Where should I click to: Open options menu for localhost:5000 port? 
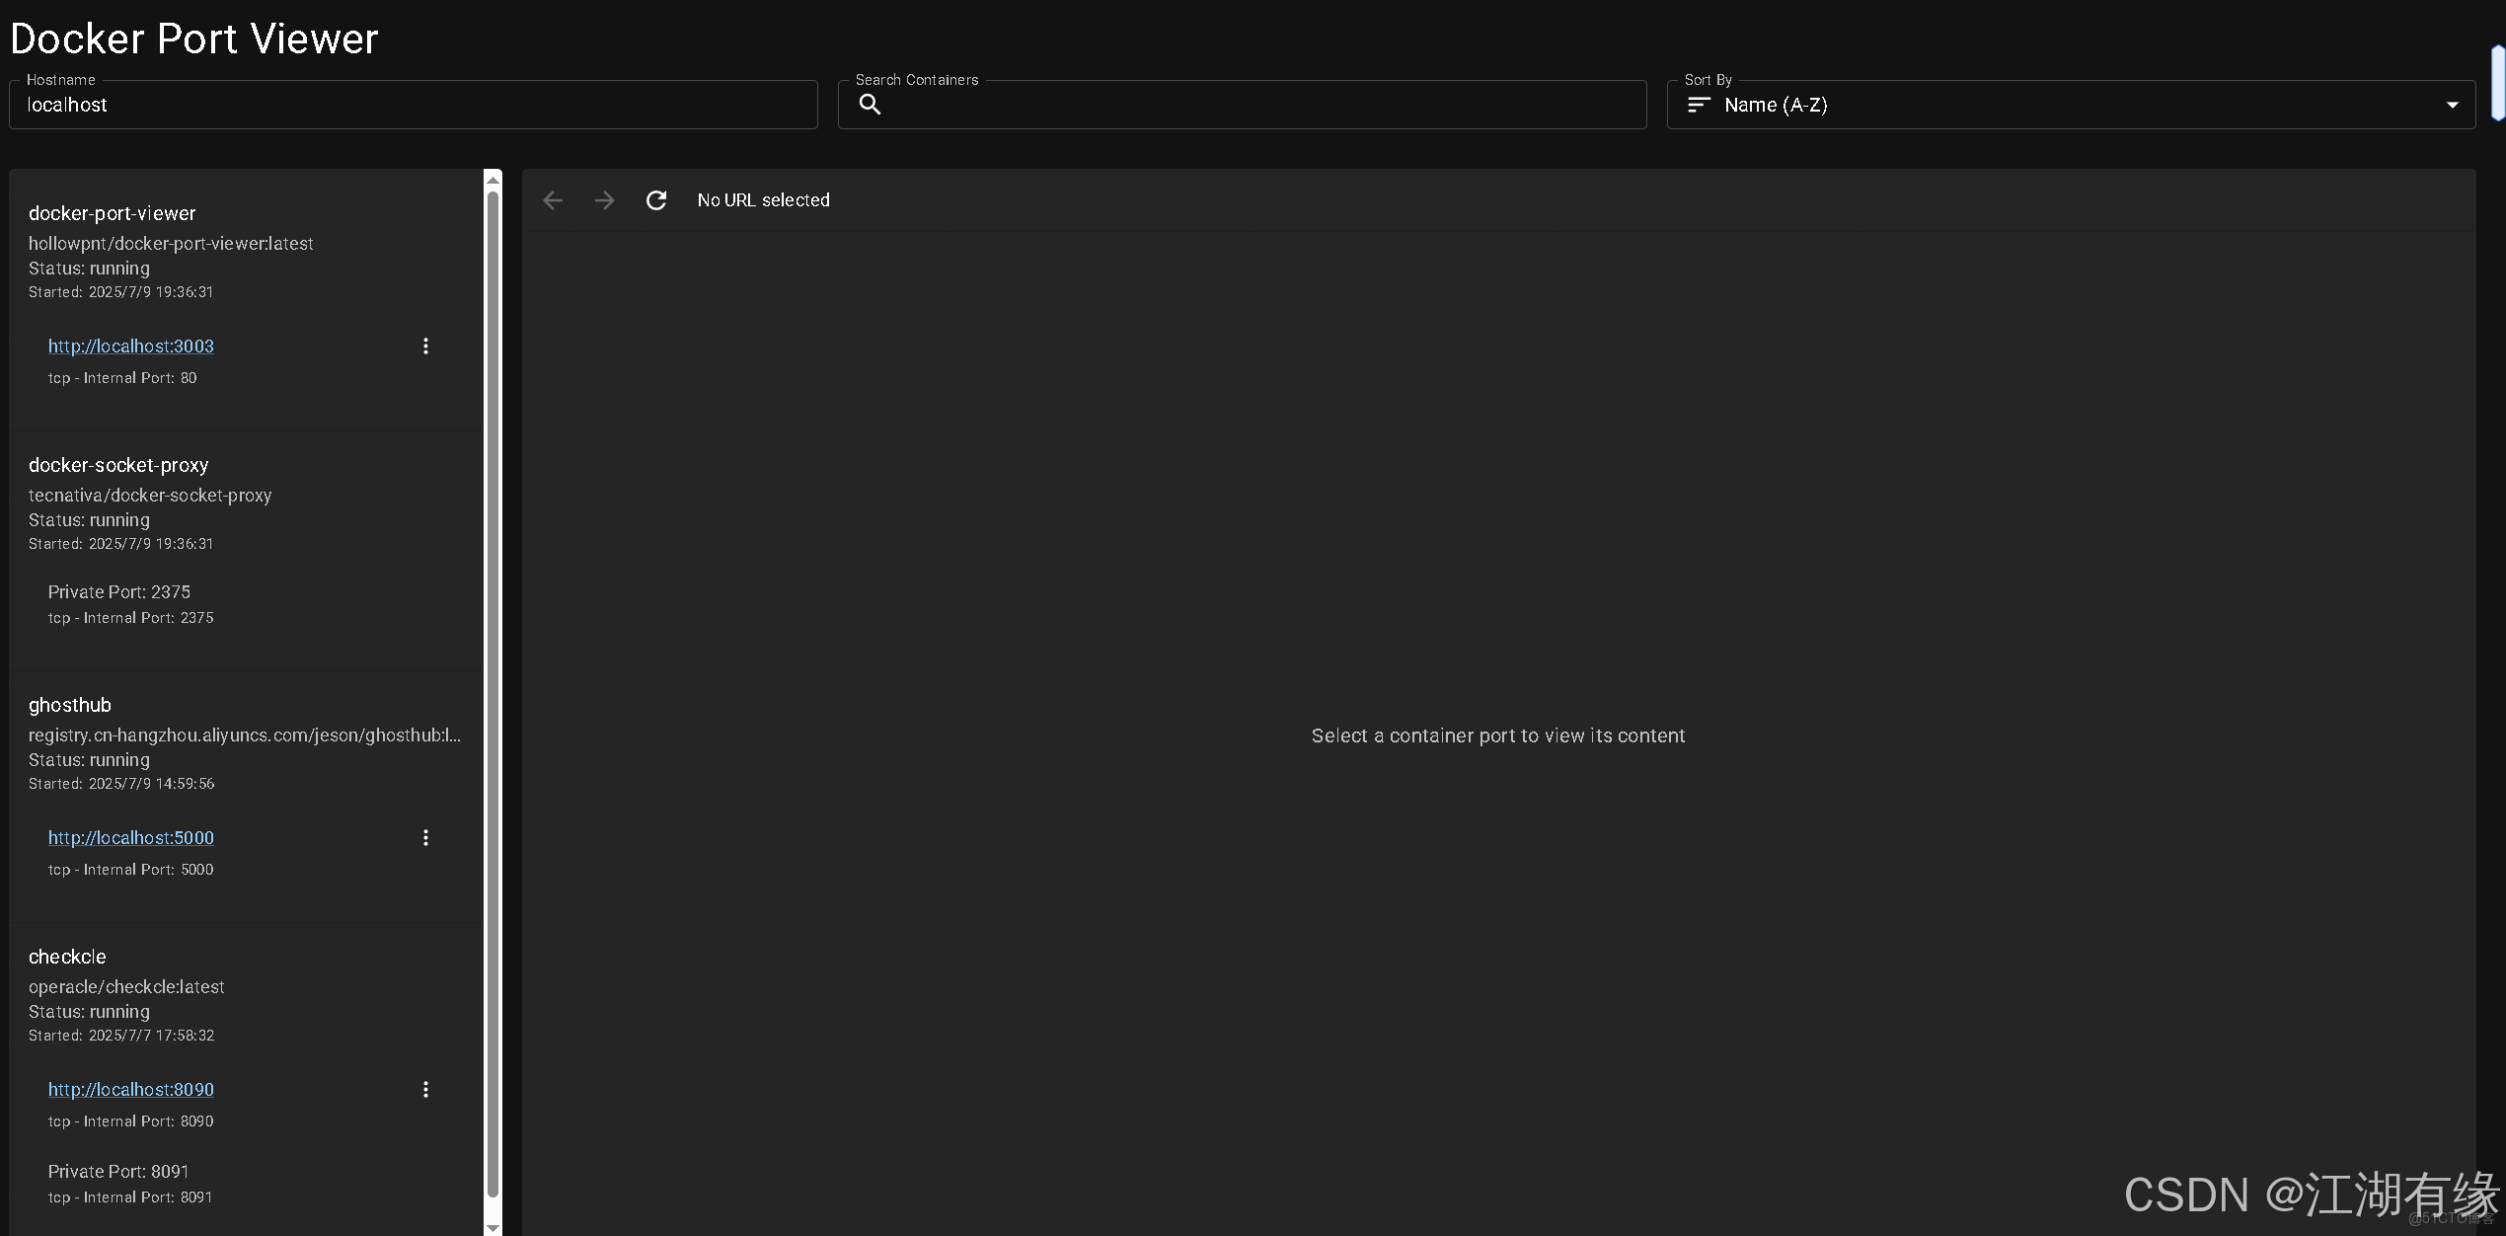tap(425, 838)
